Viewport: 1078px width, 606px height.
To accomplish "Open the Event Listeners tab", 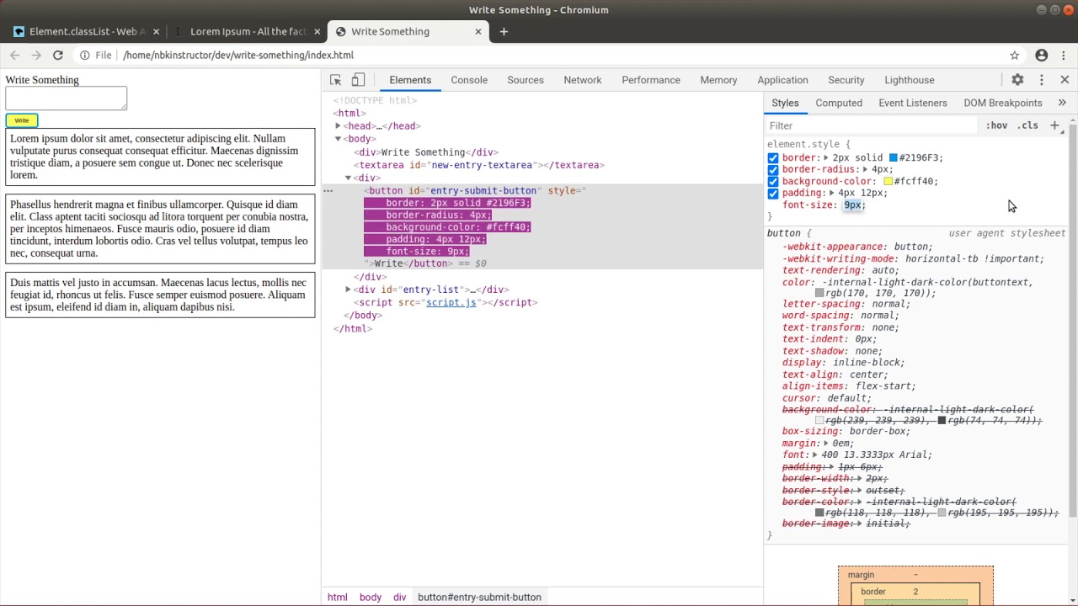I will click(x=913, y=103).
